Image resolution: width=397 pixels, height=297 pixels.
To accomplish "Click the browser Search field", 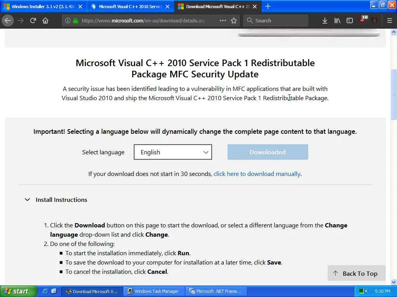I will click(276, 21).
